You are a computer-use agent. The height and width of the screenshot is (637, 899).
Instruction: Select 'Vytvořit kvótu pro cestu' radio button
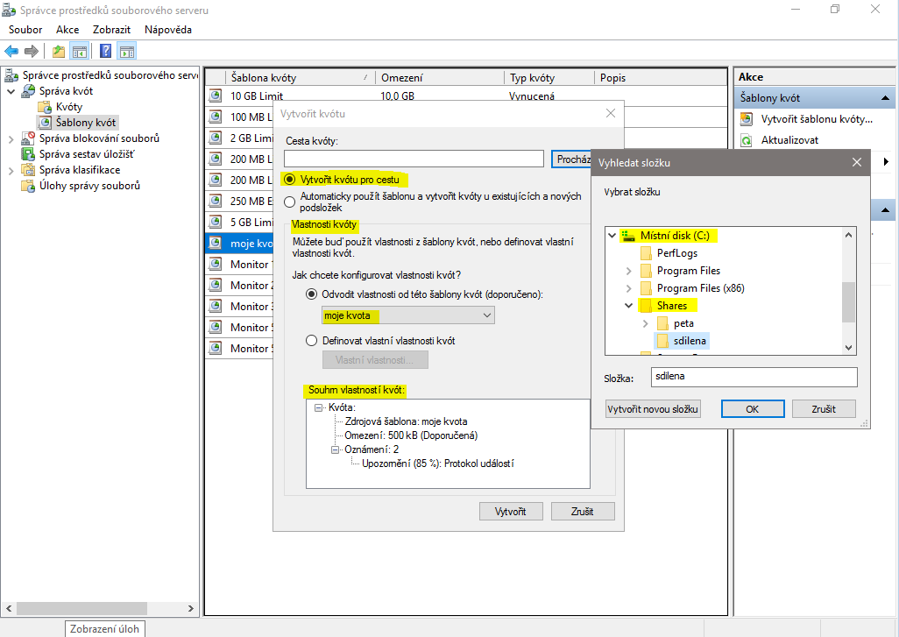click(290, 179)
